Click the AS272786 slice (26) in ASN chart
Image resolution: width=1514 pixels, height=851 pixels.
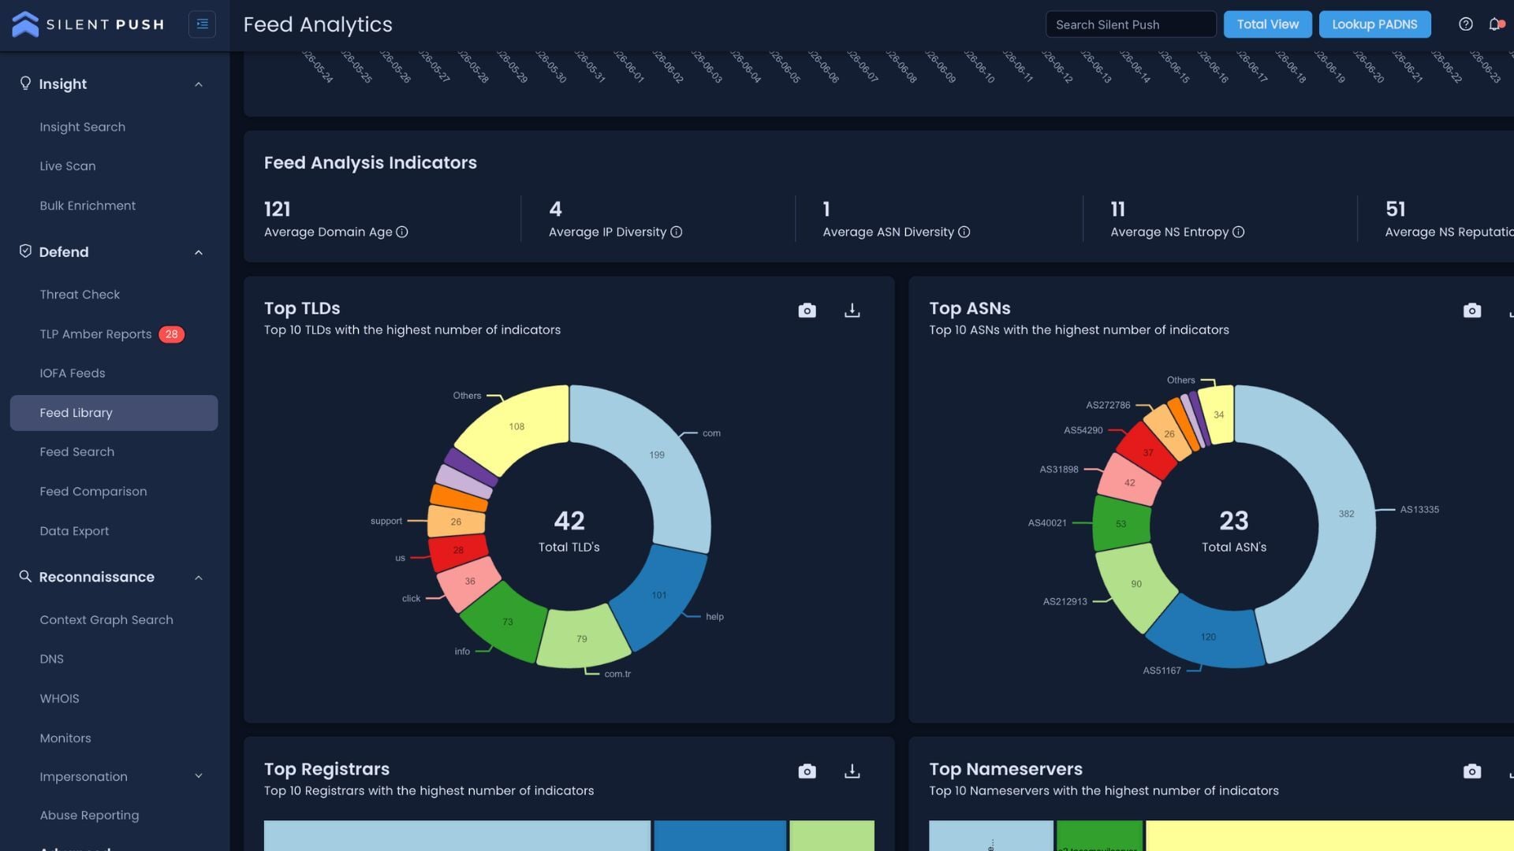tap(1169, 433)
